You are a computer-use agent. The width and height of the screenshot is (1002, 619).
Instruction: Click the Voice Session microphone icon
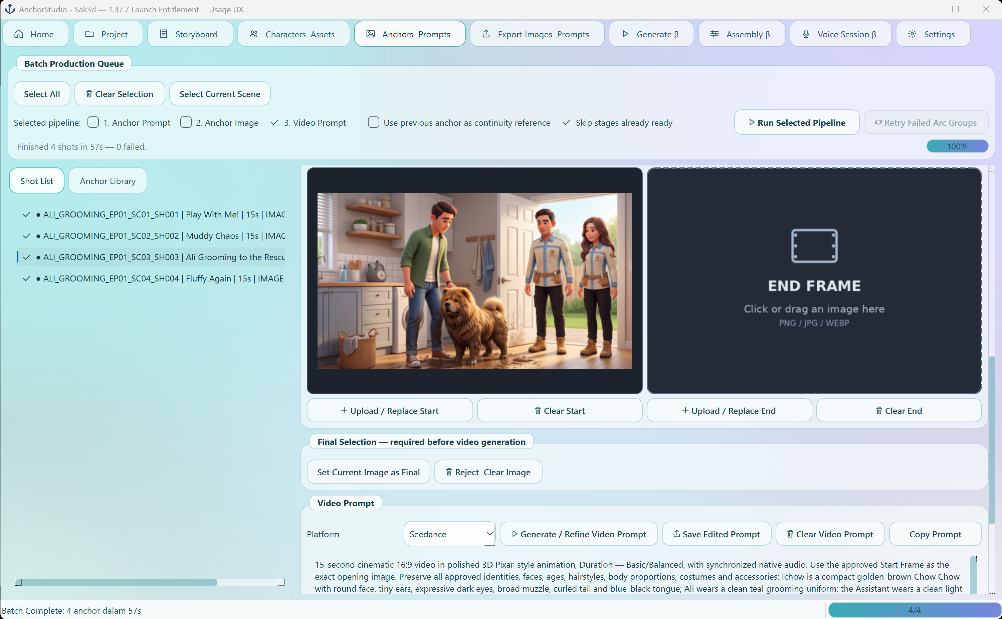tap(806, 34)
